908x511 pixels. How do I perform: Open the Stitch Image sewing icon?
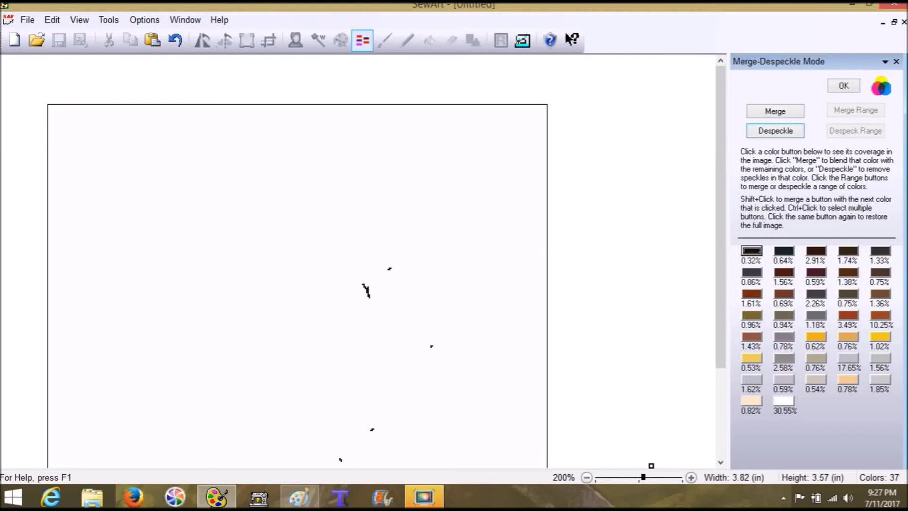pyautogui.click(x=522, y=40)
